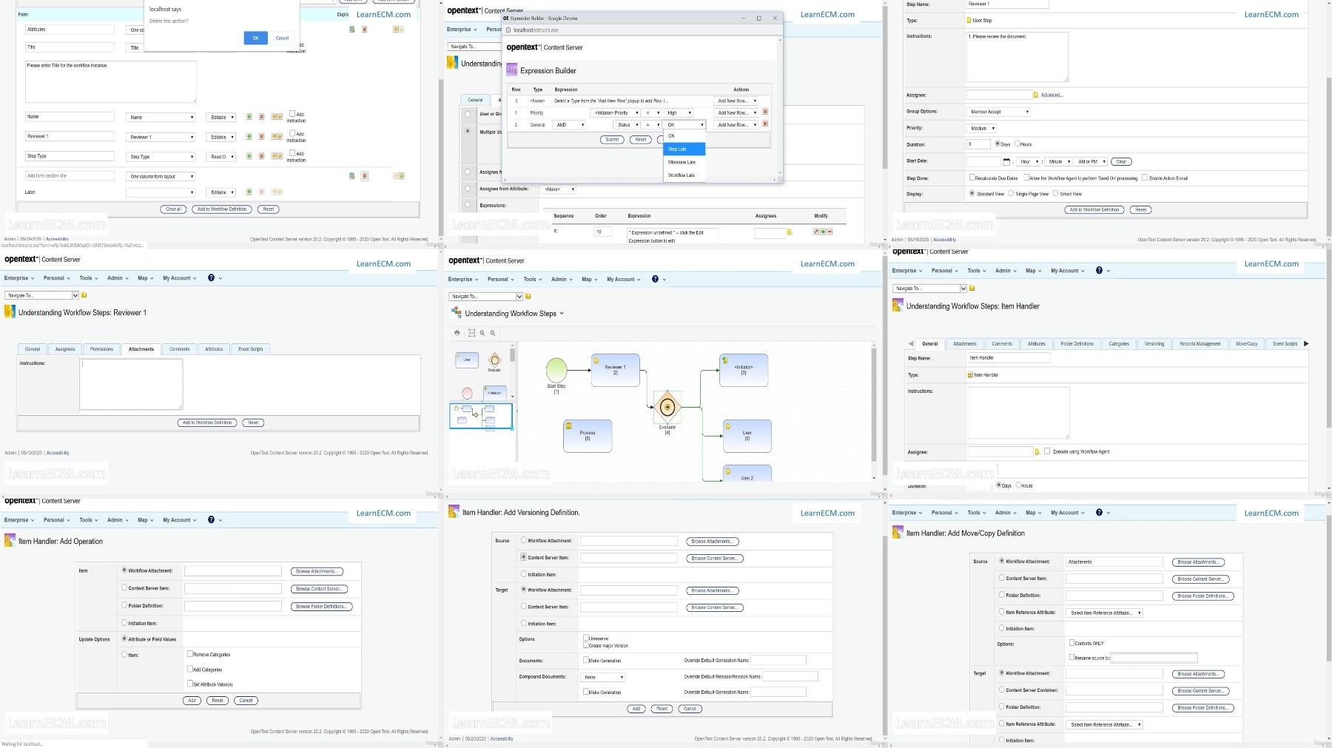Click the workflow minimap overview thumbnail
Viewport: 1332px width, 748px height.
pyautogui.click(x=481, y=416)
